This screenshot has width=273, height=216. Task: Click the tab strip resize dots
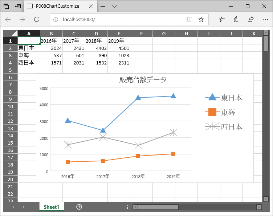(x=127, y=207)
